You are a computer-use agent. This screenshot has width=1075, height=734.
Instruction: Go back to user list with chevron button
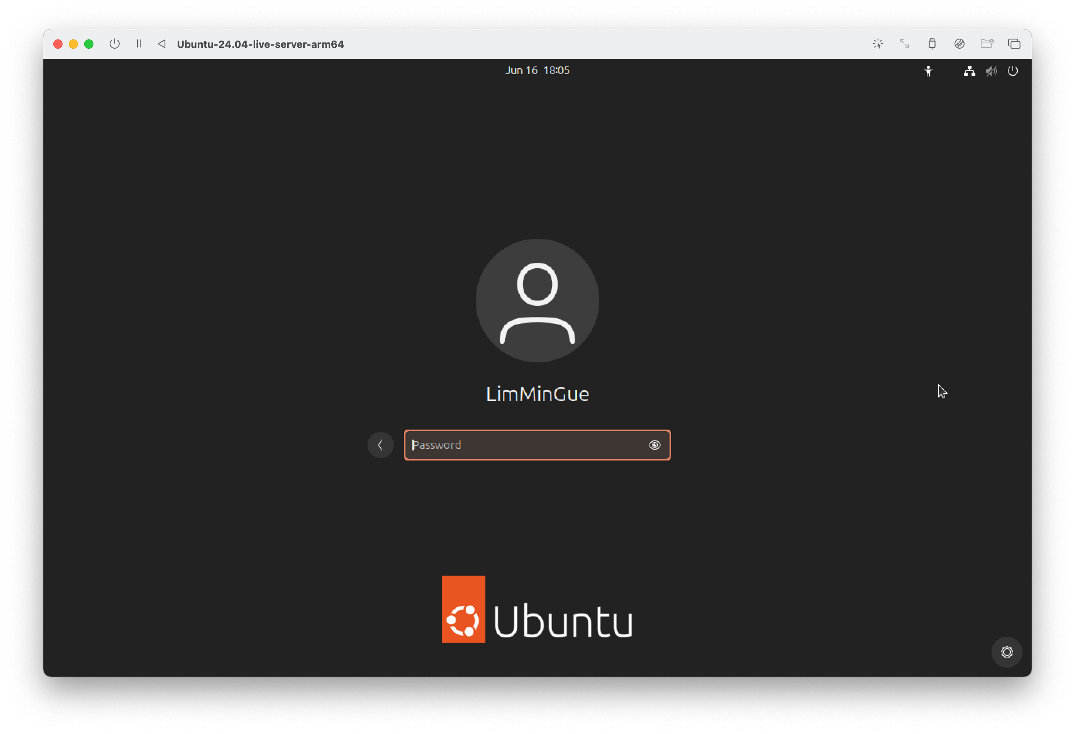tap(380, 445)
